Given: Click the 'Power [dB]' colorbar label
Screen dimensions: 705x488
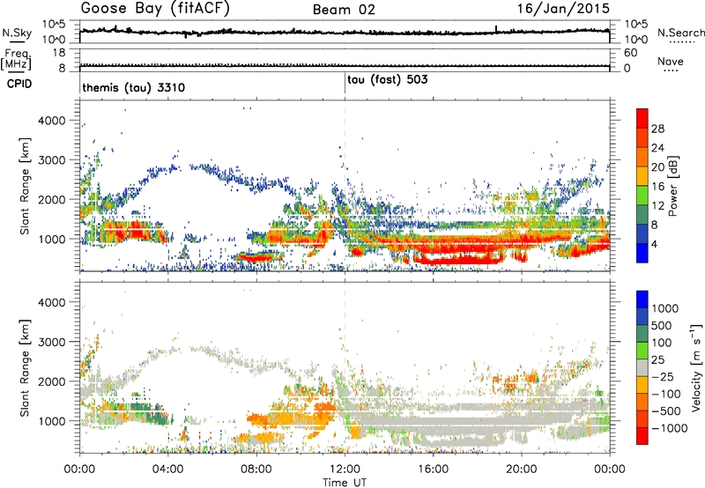Looking at the screenshot, I should click(x=673, y=186).
